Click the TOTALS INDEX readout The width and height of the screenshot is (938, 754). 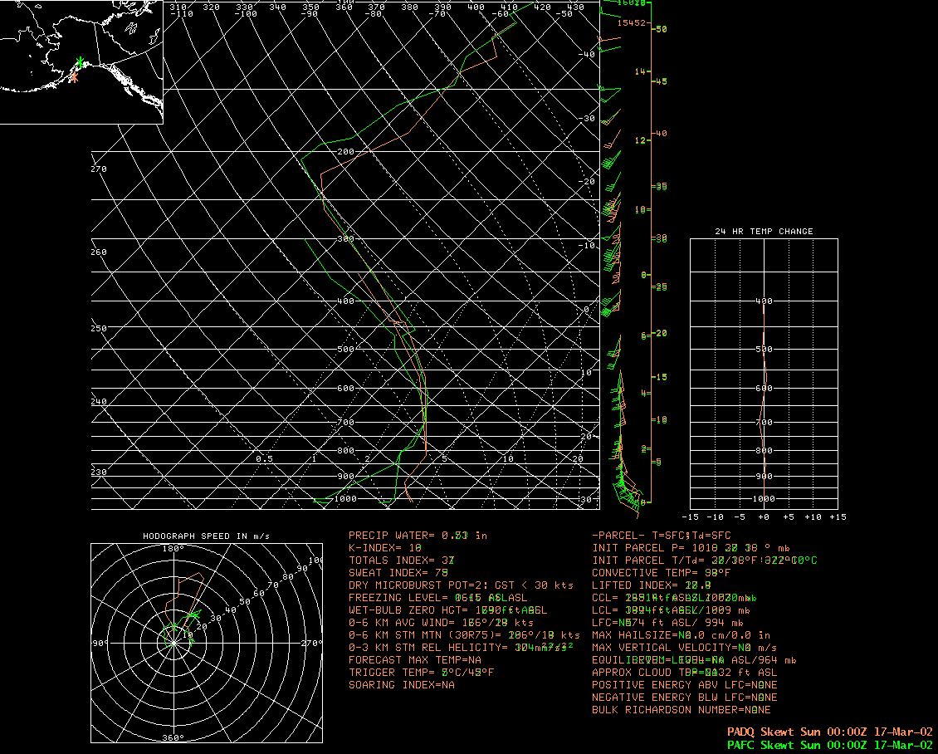click(x=402, y=561)
